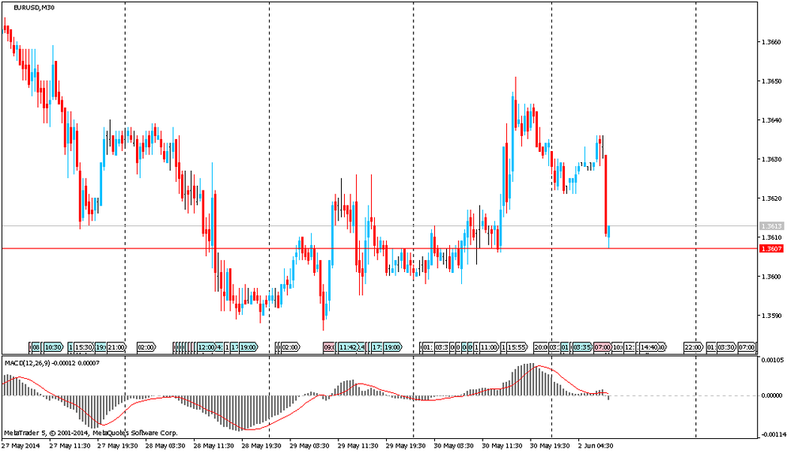Click the cyan 12:00 event flag
Screen dimensions: 791x454
coord(206,347)
